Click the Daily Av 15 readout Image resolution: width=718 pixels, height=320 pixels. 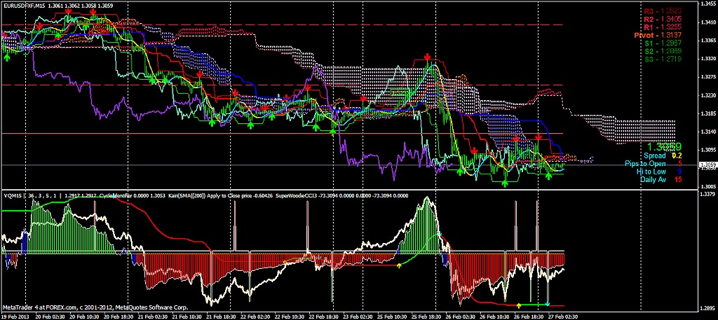click(x=661, y=180)
